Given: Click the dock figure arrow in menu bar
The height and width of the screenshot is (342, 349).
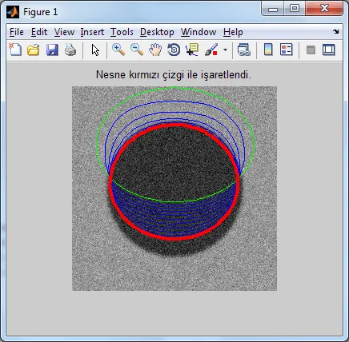Looking at the screenshot, I should [336, 31].
